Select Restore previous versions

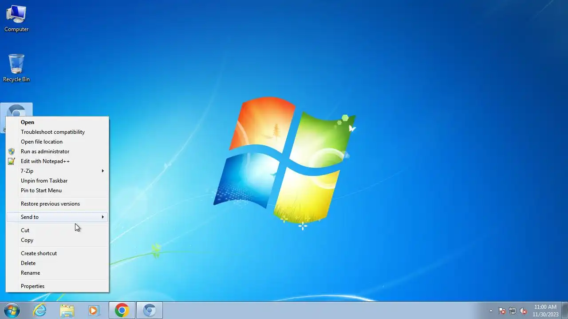58,204
